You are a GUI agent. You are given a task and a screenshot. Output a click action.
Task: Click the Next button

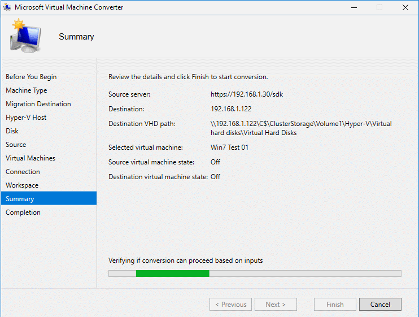coord(276,305)
